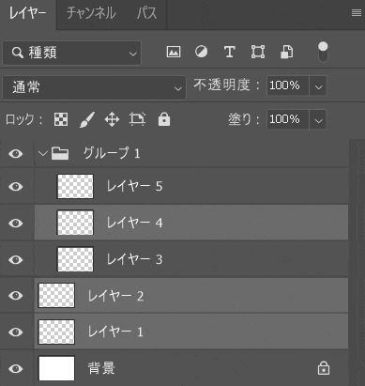The image size is (365, 386).
Task: Filter for adjustment layers icon
Action: coord(201,52)
